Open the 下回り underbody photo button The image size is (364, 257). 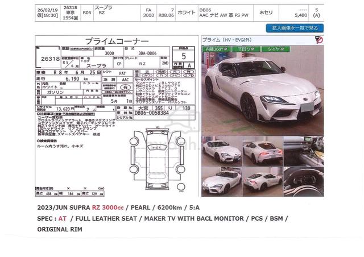[246, 49]
